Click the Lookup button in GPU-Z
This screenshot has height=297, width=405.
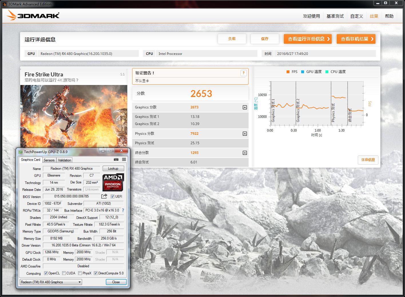[113, 169]
